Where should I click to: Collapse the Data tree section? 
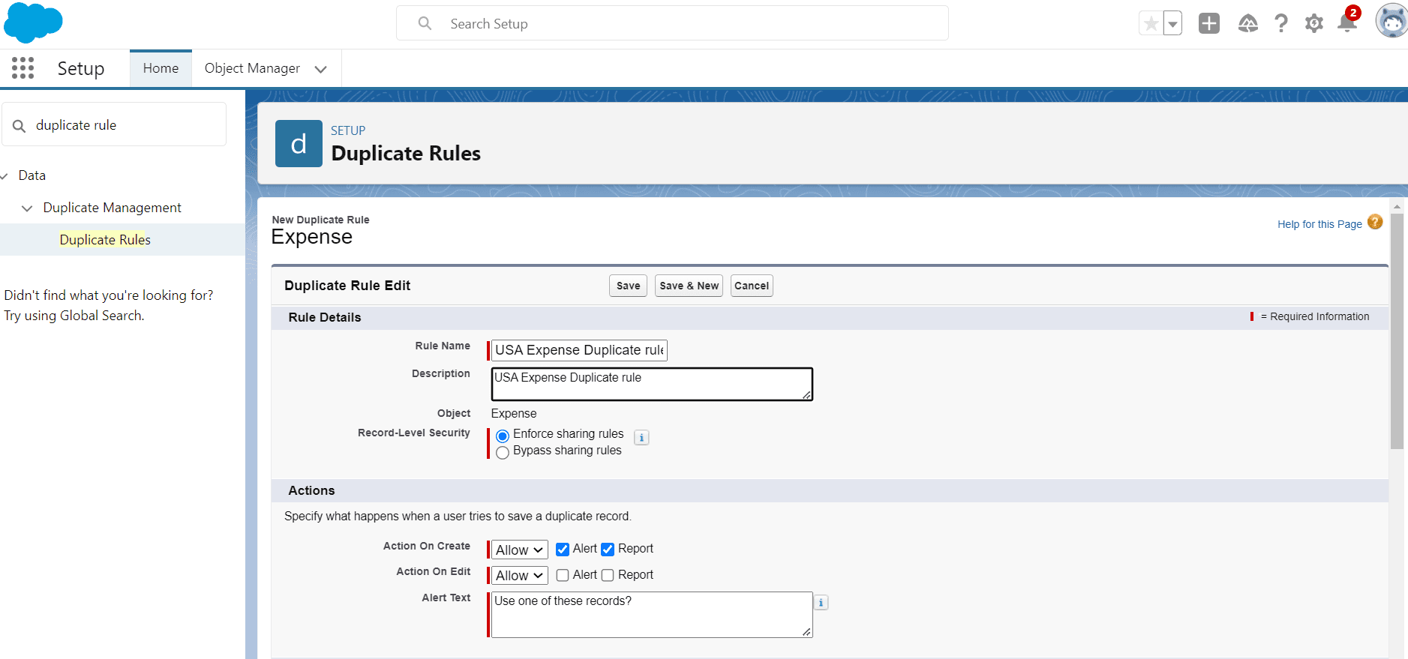coord(5,176)
